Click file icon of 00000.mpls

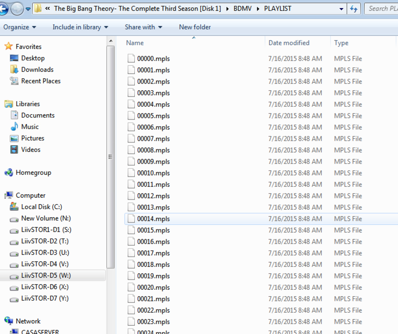(x=131, y=59)
